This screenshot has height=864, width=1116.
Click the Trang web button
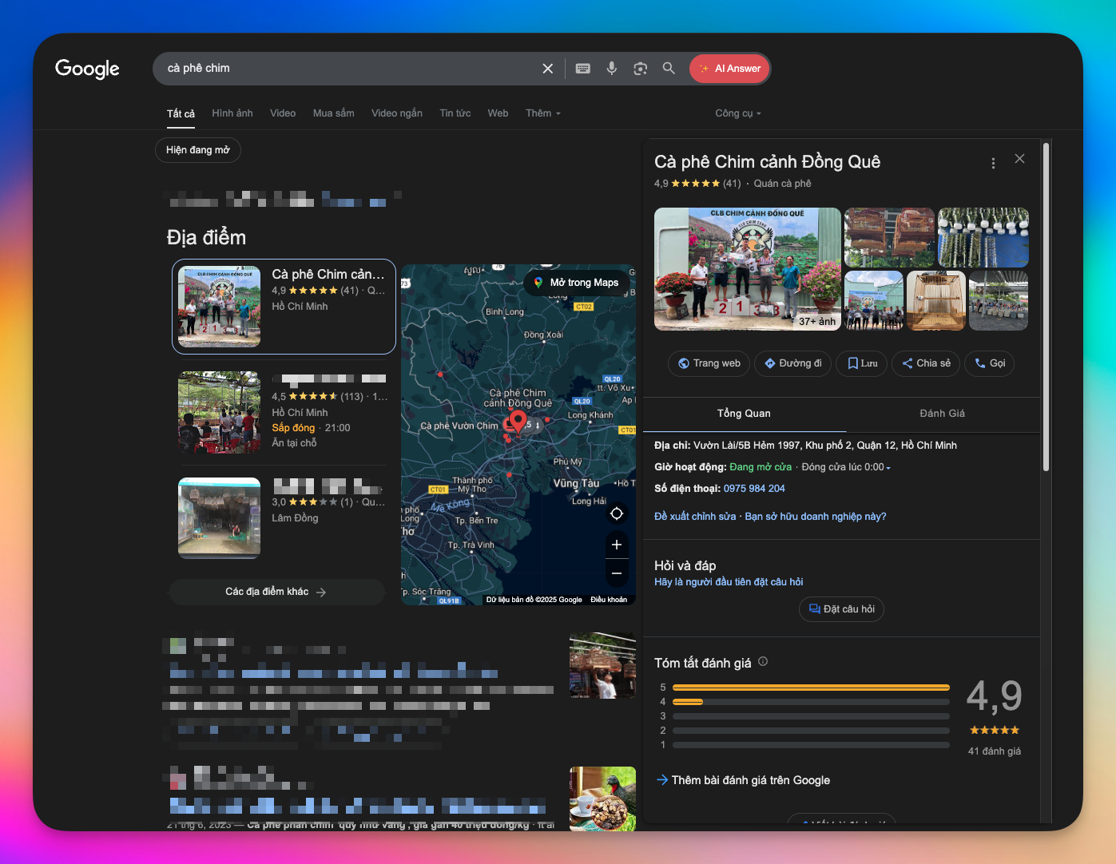(709, 363)
